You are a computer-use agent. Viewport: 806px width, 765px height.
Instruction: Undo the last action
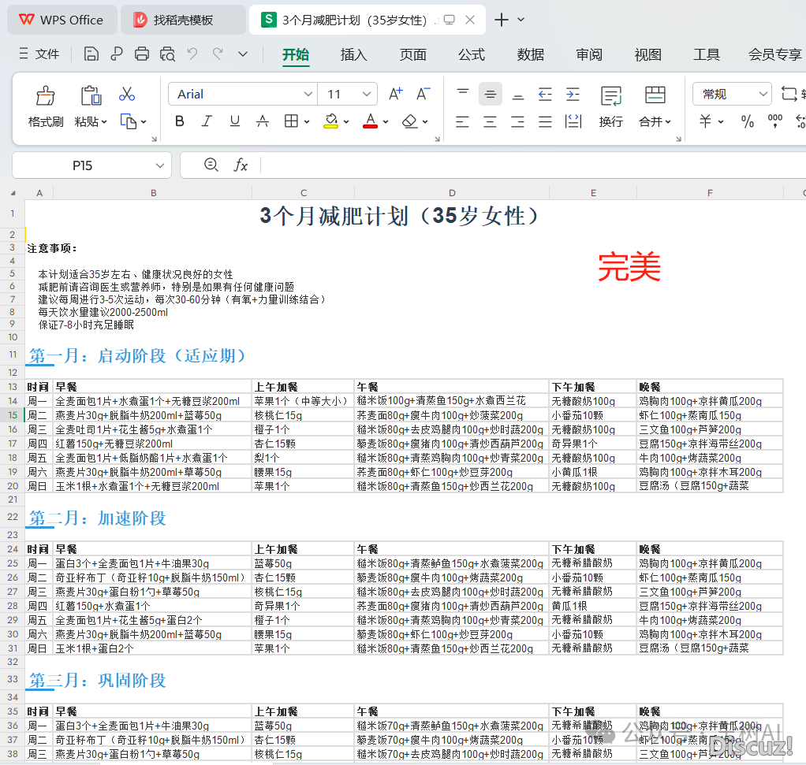[x=192, y=54]
